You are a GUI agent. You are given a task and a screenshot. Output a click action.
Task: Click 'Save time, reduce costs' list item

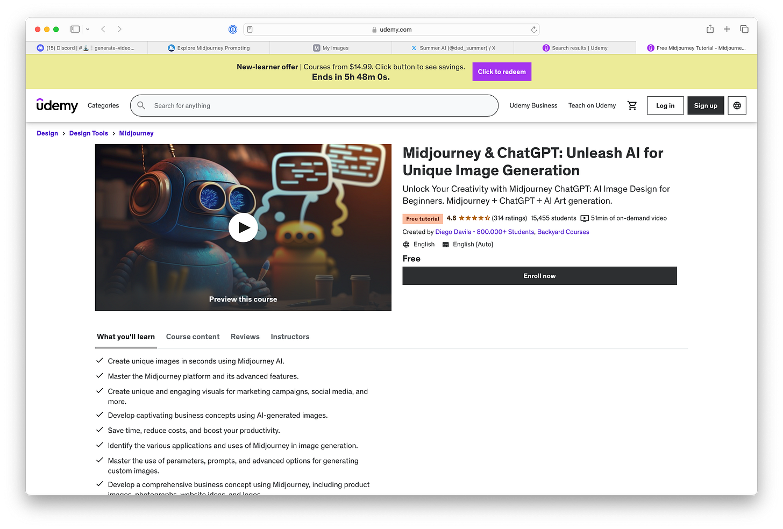pos(194,431)
